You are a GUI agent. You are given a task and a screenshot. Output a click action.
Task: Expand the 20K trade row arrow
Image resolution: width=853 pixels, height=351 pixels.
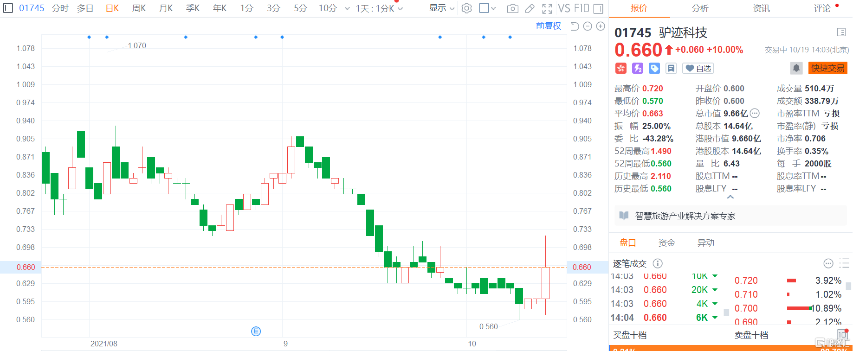click(715, 290)
